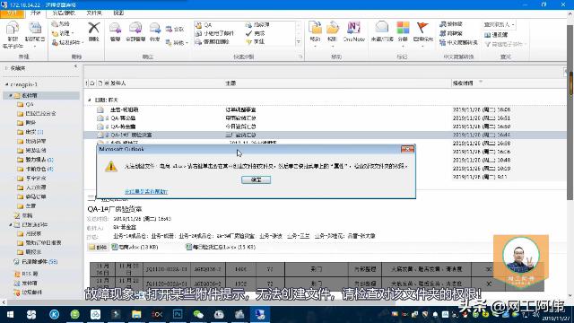Image resolution: width=574 pixels, height=323 pixels.
Task: Switch to the View ribbon tab
Action: coord(118,13)
